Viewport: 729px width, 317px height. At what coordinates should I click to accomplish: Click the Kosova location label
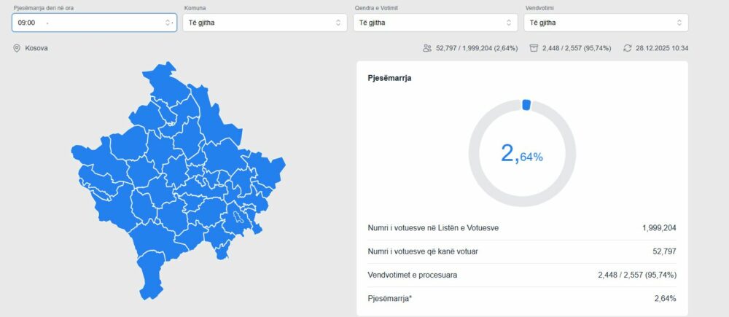[x=36, y=48]
